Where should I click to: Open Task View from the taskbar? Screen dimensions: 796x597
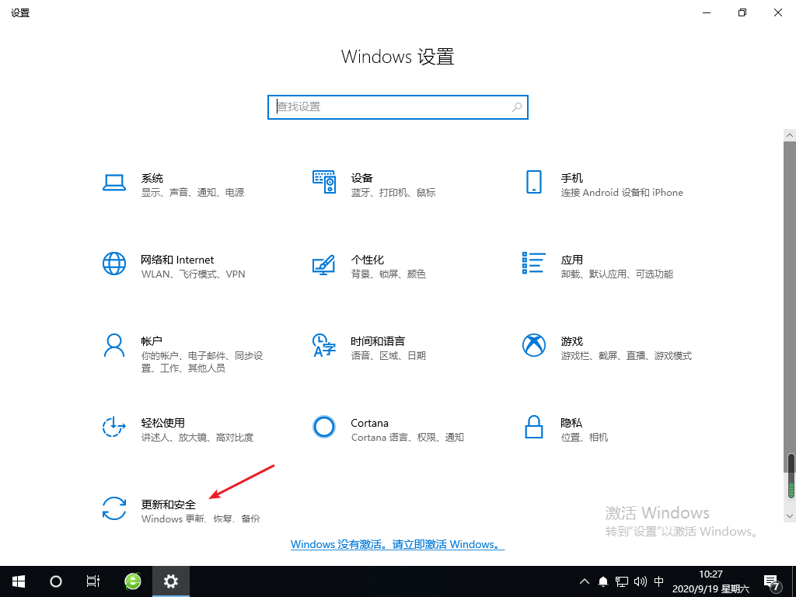[x=93, y=581]
